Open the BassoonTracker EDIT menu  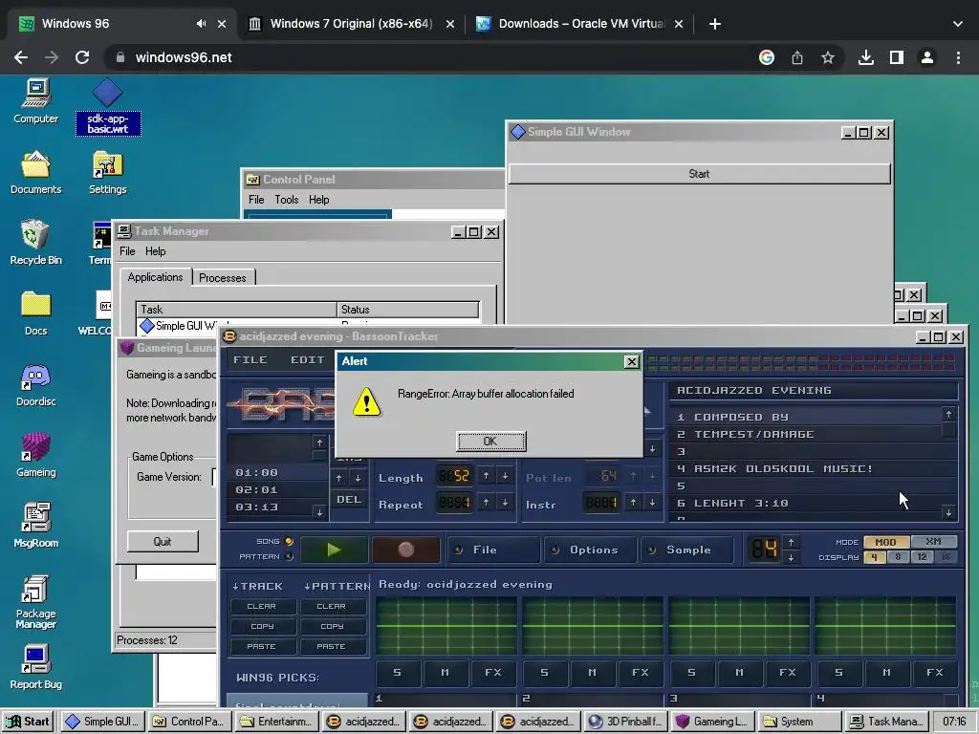308,360
